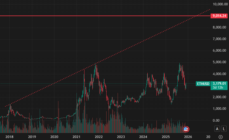This screenshot has width=229, height=140.
Task: Click the 2022 label on time axis
Action: 99,137
